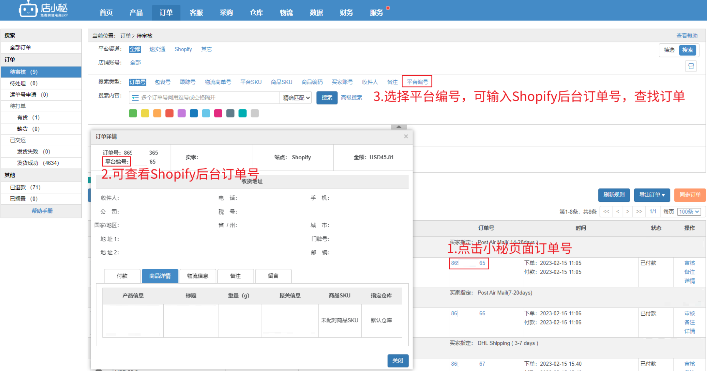This screenshot has width=707, height=371.
Task: Filter platform channel by Shopify
Action: [x=183, y=49]
